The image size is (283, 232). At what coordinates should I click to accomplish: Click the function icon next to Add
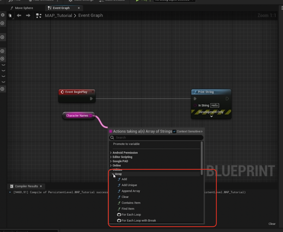pos(119,179)
